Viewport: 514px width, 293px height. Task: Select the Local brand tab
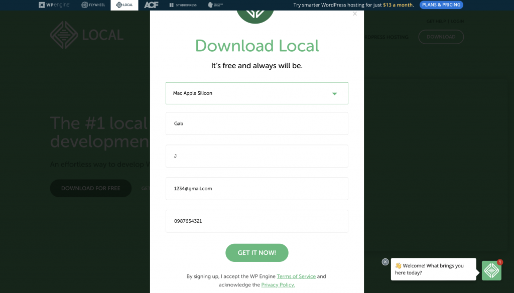coord(124,5)
